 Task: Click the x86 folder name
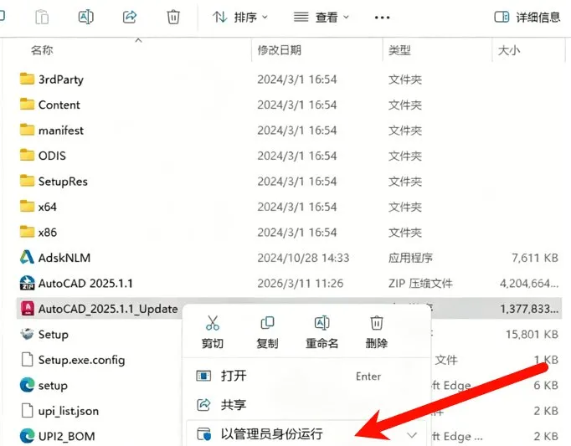48,233
